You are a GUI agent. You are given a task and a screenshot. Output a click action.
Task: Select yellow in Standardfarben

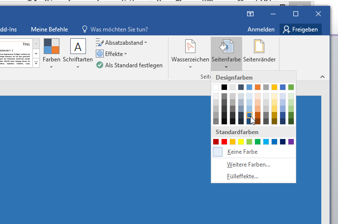(241, 141)
